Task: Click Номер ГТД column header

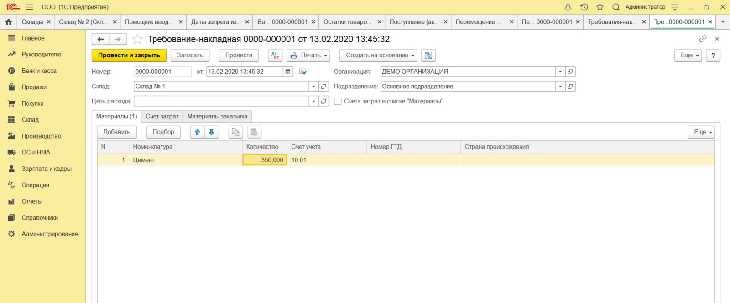Action: coord(413,147)
